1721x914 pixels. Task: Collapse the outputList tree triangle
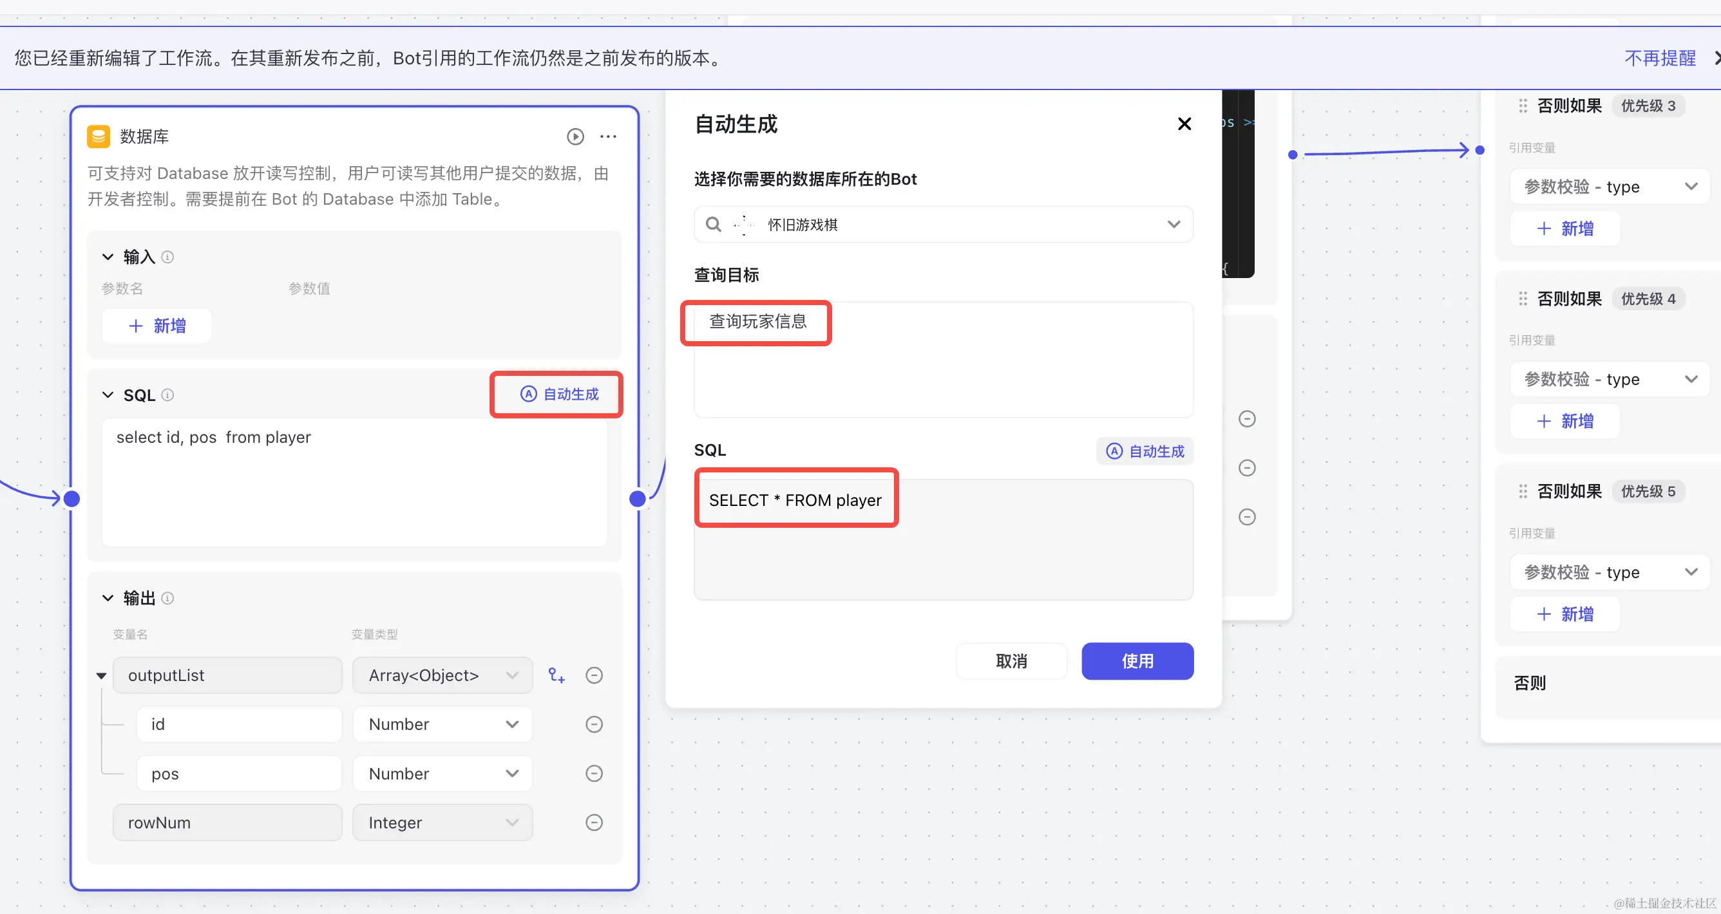(x=102, y=676)
